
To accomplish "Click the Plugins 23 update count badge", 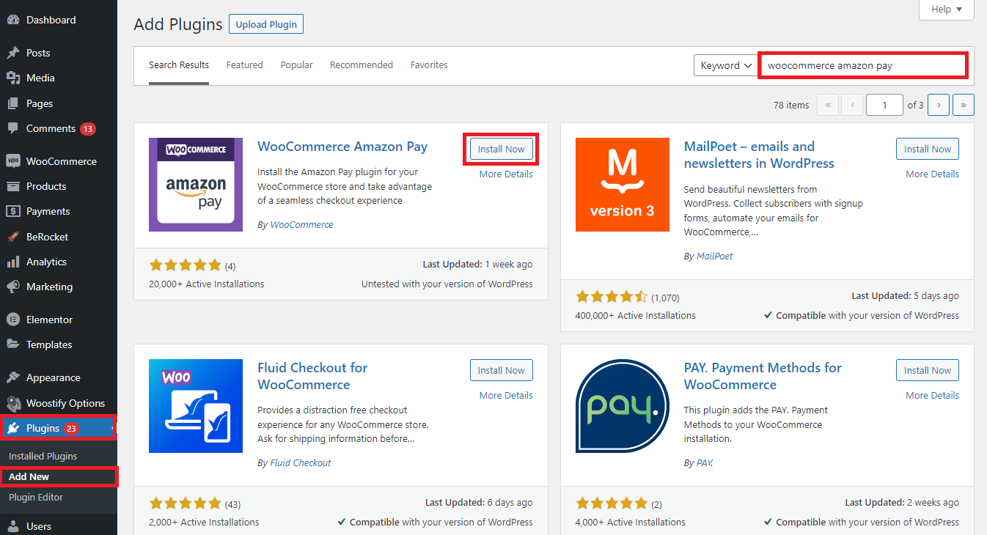I will 71,429.
